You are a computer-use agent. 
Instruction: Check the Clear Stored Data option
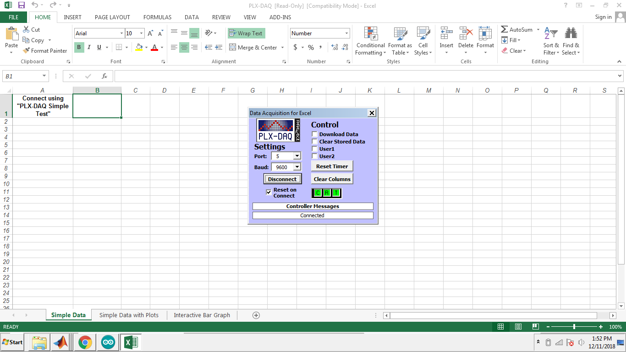[x=314, y=142]
